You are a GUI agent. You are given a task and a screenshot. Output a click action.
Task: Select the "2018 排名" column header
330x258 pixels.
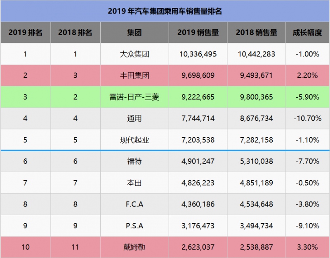coord(75,33)
